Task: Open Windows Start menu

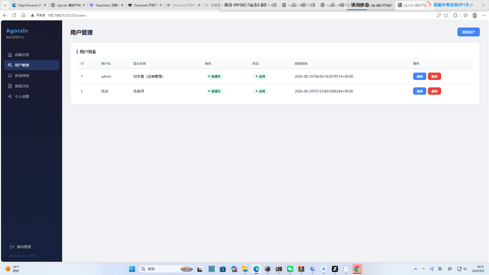Action: (132, 269)
